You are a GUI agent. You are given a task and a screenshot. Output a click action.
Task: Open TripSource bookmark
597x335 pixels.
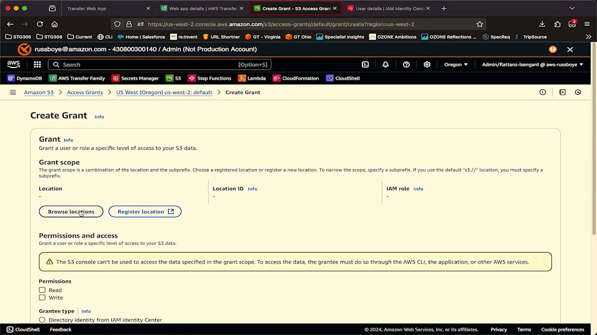(531, 37)
